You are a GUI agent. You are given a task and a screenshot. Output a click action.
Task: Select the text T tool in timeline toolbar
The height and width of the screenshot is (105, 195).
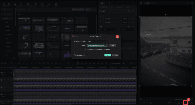pyautogui.click(x=31, y=63)
